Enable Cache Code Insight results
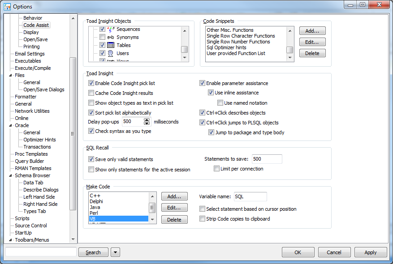 tap(91, 93)
